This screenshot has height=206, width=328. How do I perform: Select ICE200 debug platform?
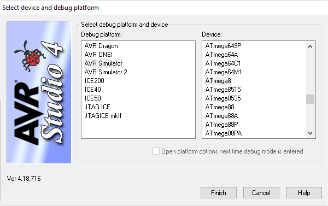pos(95,81)
